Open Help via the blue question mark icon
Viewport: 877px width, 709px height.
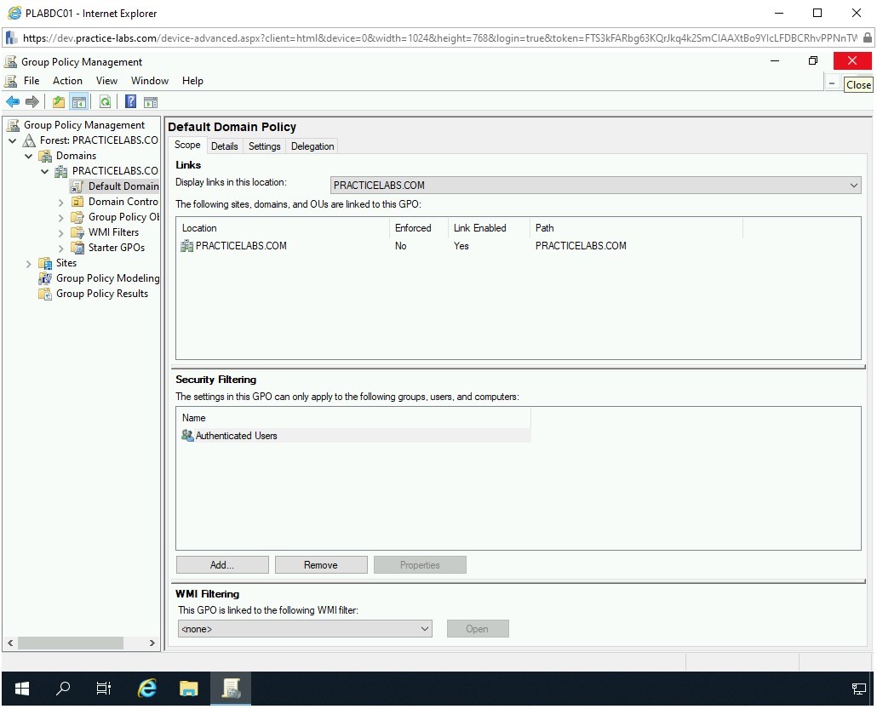130,102
